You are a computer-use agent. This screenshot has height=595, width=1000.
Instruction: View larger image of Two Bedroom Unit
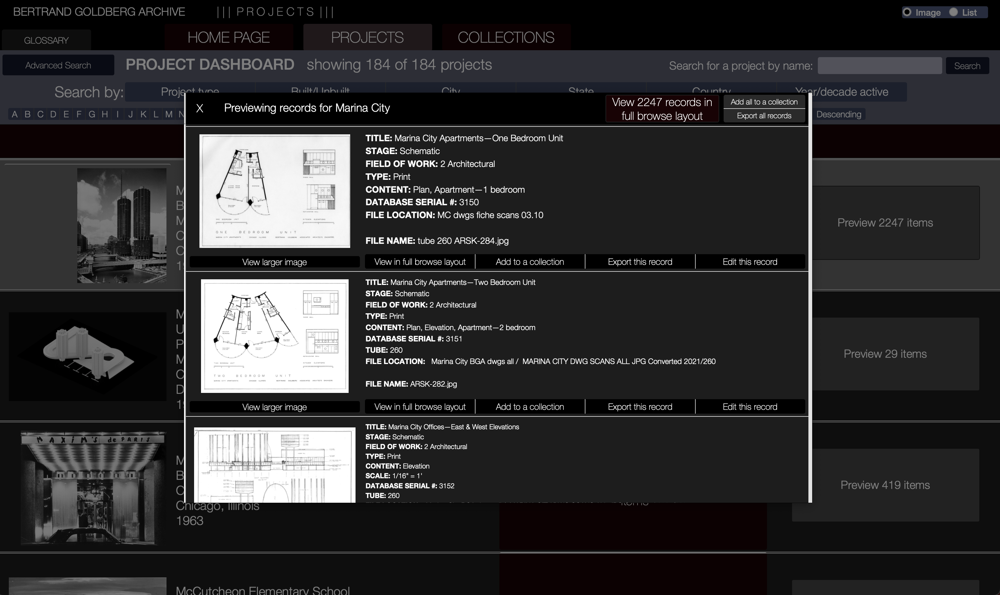tap(274, 407)
